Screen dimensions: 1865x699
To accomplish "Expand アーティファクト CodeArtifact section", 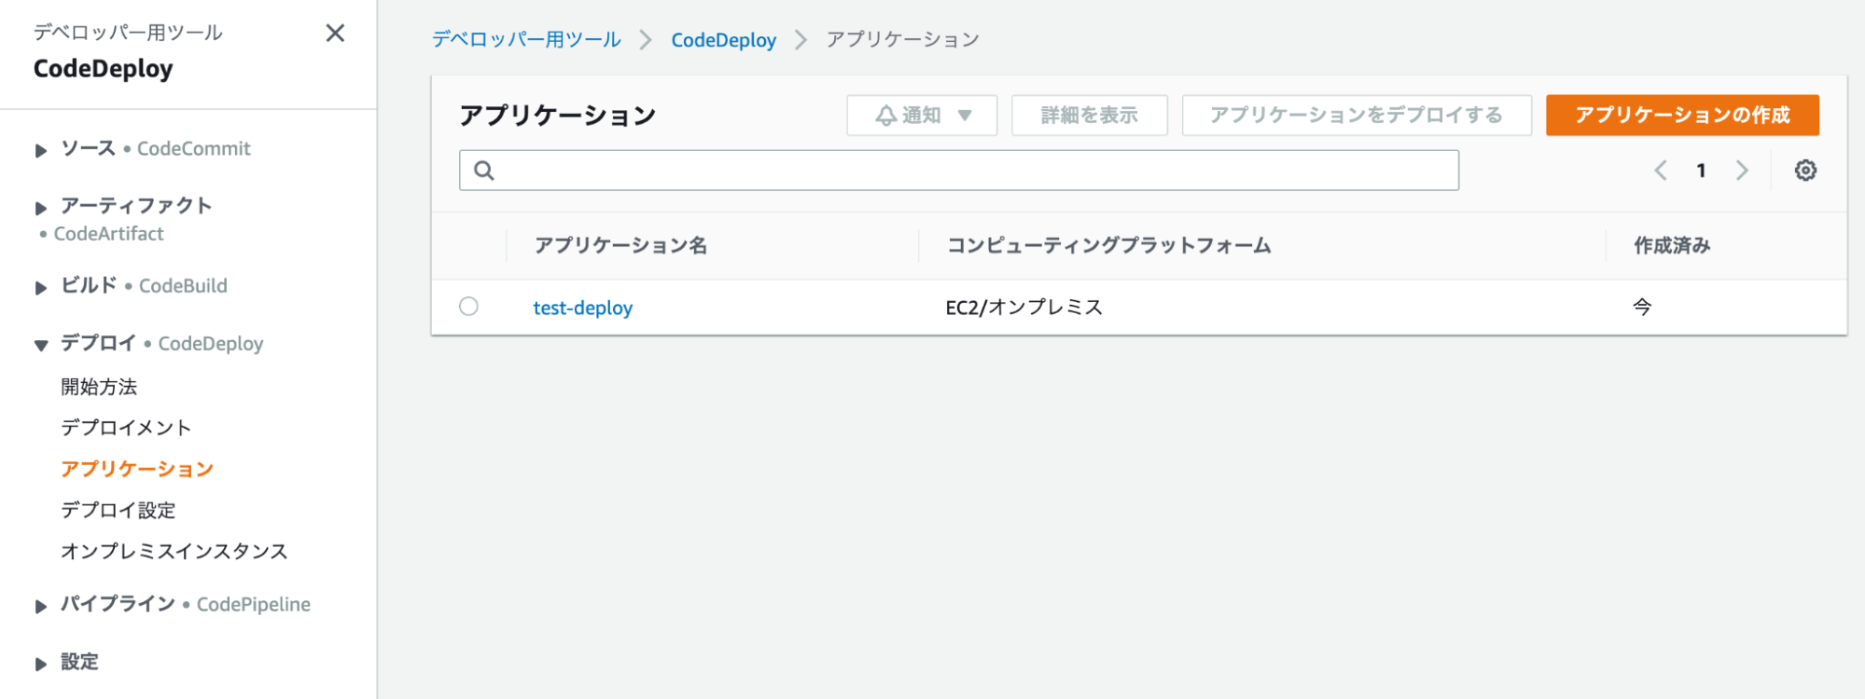I will point(41,208).
